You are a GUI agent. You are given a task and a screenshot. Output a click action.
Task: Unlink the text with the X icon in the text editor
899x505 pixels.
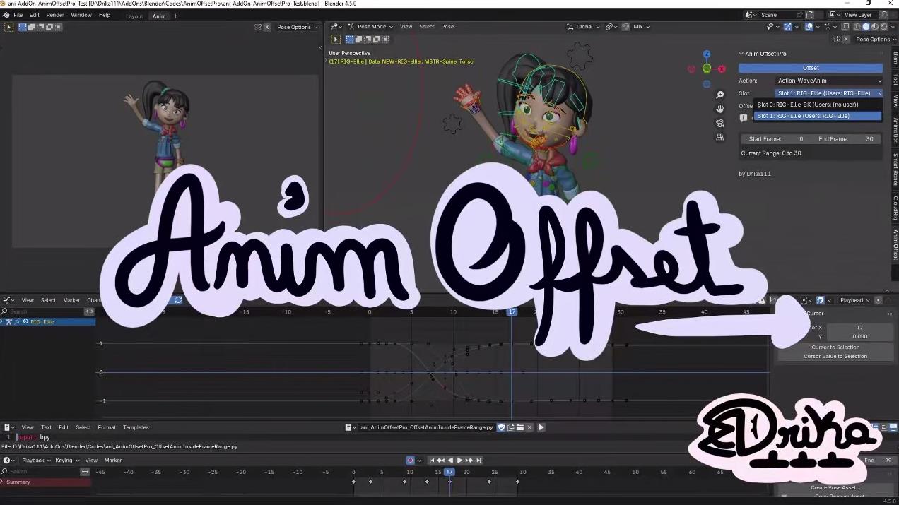point(528,427)
